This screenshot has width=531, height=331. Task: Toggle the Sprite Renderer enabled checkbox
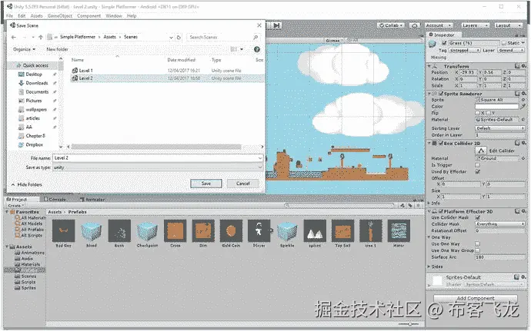441,94
